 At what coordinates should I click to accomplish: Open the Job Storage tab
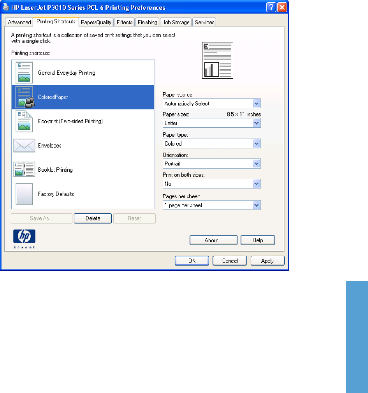[x=176, y=22]
